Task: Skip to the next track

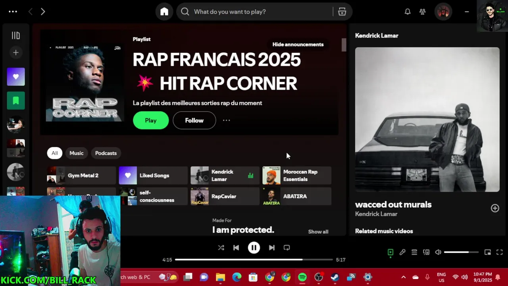Action: [272, 248]
